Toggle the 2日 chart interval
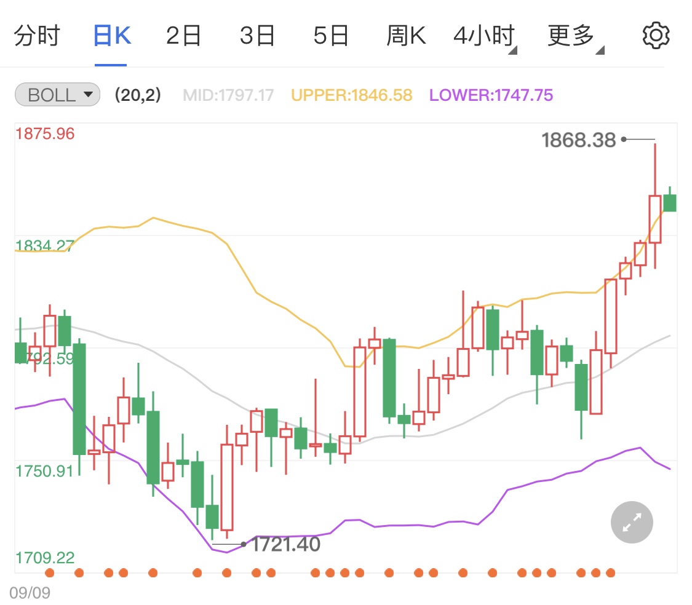Image resolution: width=692 pixels, height=605 pixels. pos(183,35)
